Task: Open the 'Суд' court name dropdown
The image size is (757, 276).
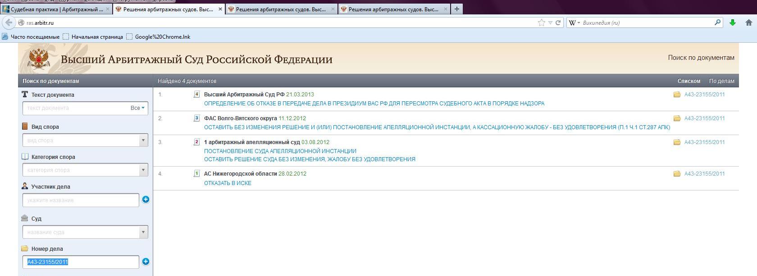Action: 143,232
